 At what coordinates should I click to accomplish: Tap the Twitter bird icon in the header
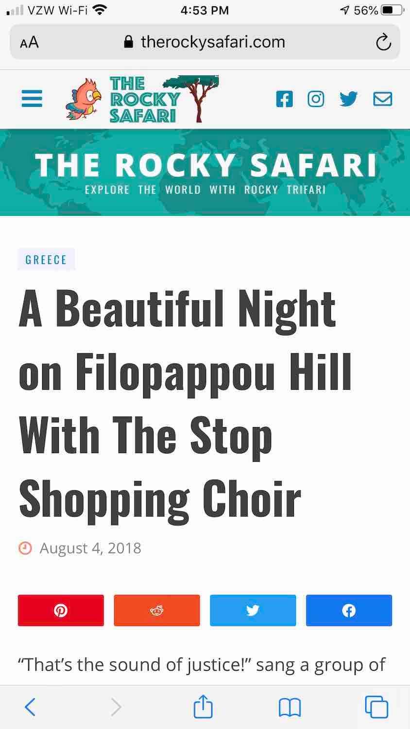pyautogui.click(x=349, y=99)
